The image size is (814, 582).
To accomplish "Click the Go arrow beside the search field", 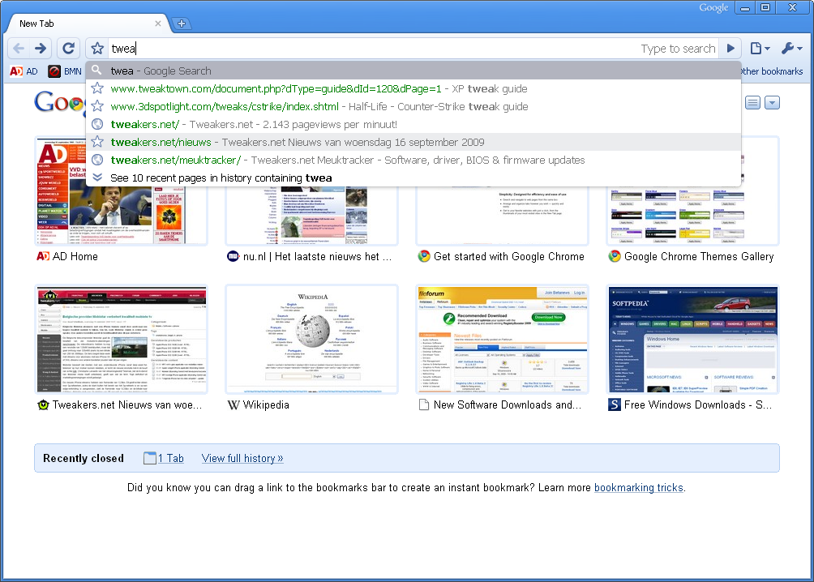I will [x=730, y=49].
